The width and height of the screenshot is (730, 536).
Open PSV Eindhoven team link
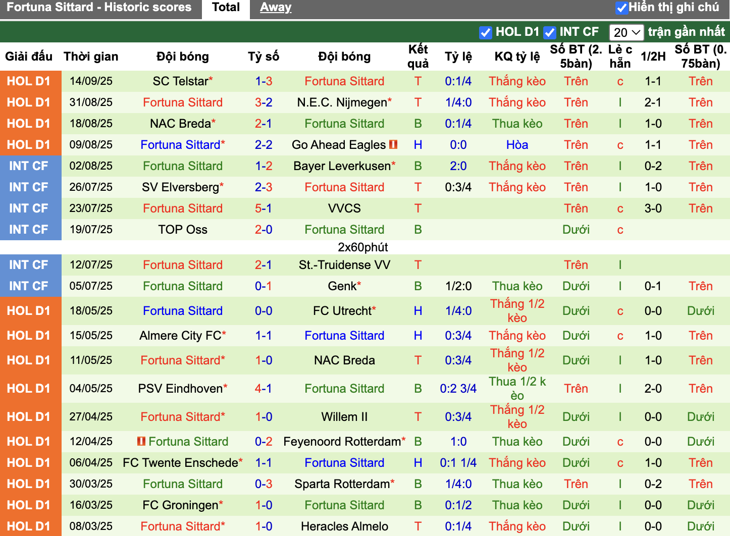[180, 389]
